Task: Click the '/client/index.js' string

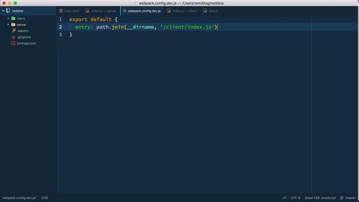Action: pyautogui.click(x=187, y=27)
